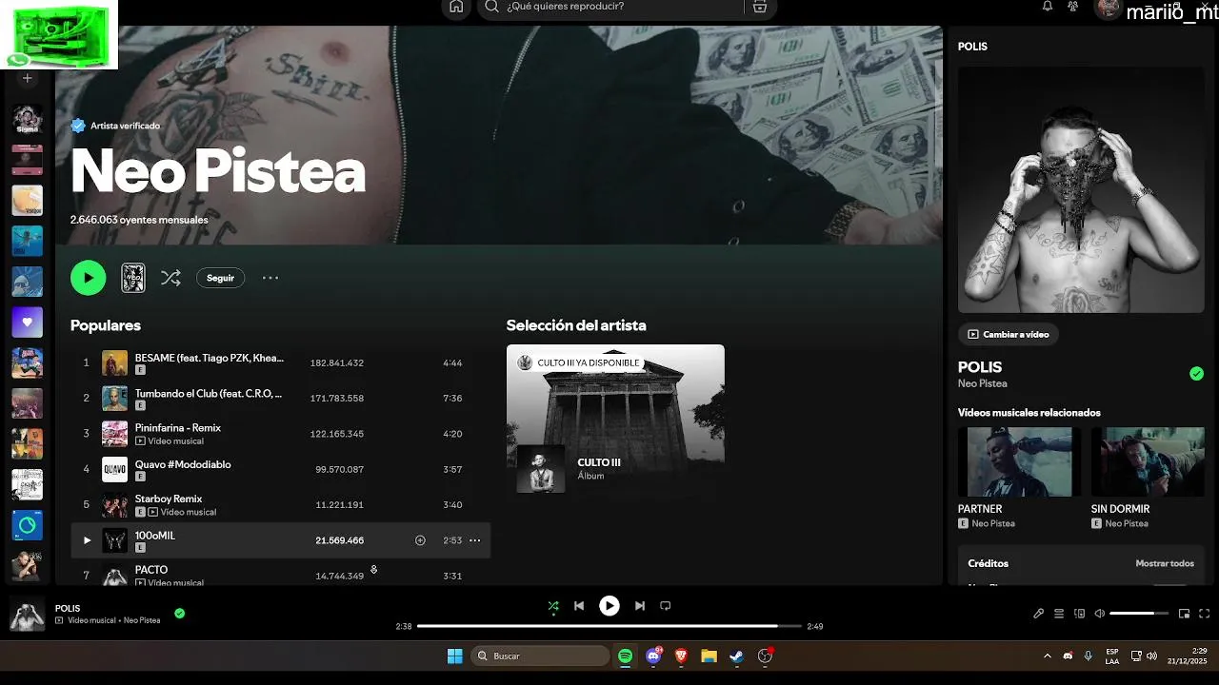1219x685 pixels.
Task: Follow artist with the Seguir button
Action: click(x=220, y=278)
